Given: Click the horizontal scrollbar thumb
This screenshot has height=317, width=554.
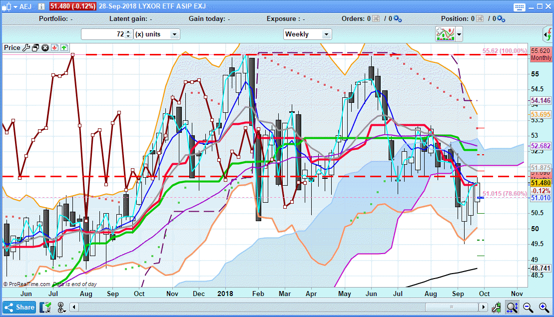Looking at the screenshot, I should 451,307.
